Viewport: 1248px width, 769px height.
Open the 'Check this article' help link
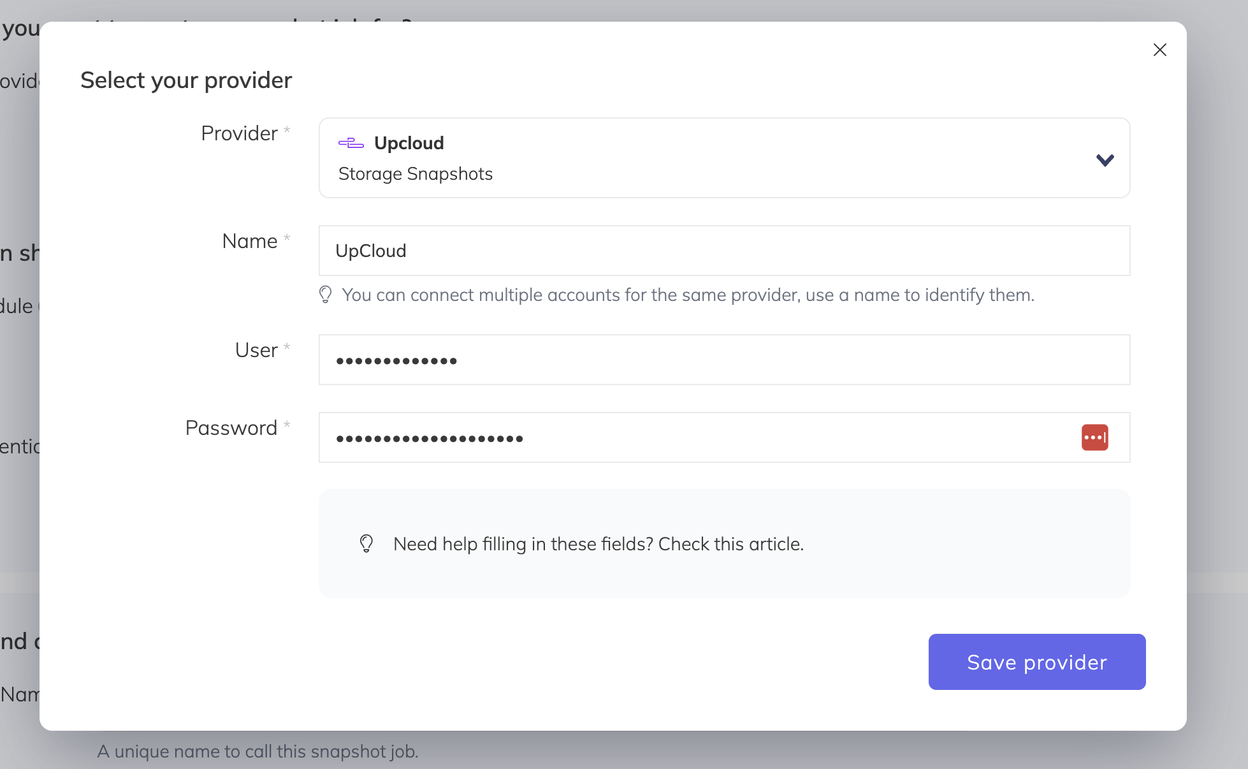click(730, 543)
